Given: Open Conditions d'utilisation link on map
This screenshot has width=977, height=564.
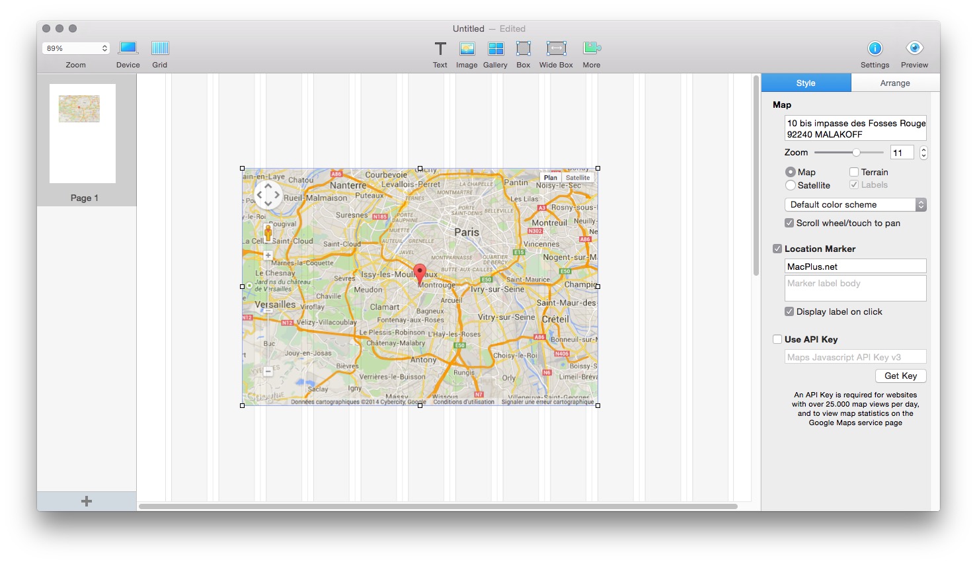Looking at the screenshot, I should tap(464, 402).
